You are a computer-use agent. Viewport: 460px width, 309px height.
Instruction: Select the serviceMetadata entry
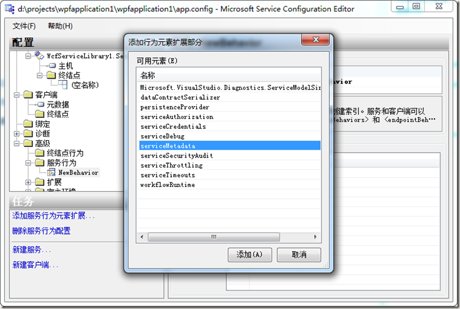click(230, 146)
